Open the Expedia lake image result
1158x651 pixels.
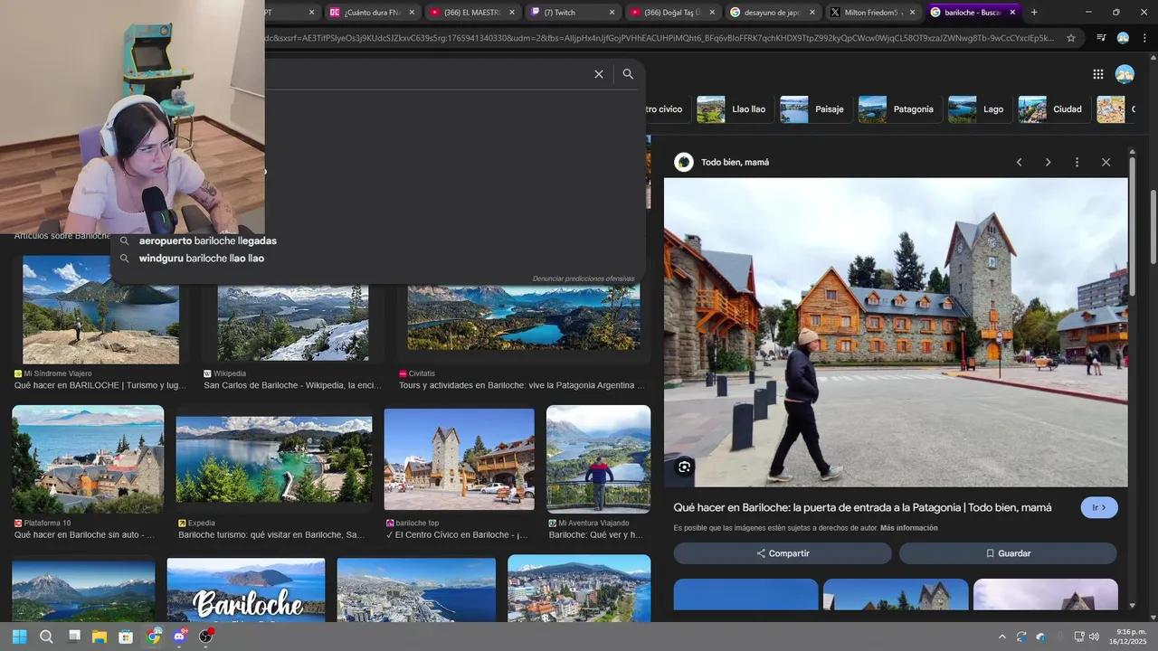274,459
